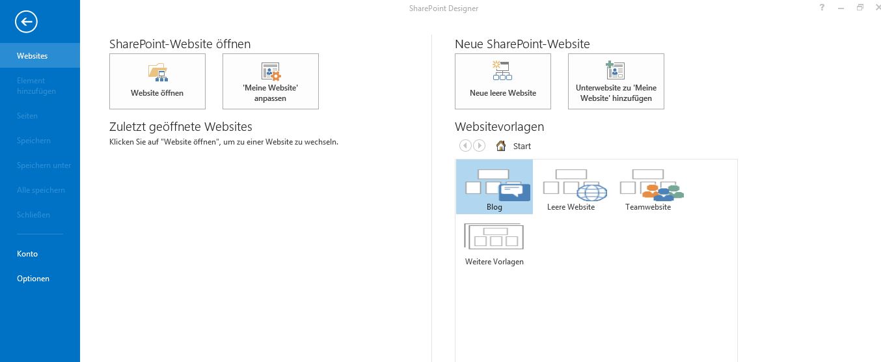The image size is (881, 362).
Task: Minimize the SharePoint Designer window
Action: [841, 7]
